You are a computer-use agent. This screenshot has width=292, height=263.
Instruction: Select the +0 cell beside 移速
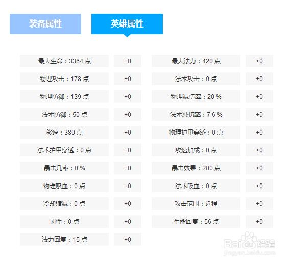tap(128, 133)
